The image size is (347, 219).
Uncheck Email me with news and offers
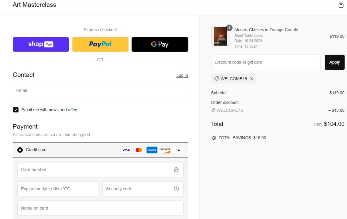click(x=16, y=110)
